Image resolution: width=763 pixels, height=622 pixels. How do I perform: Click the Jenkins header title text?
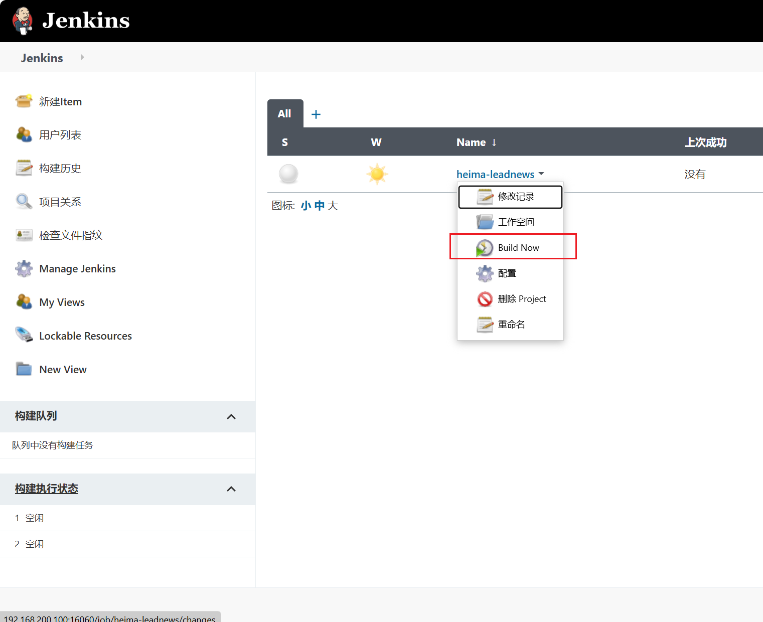[86, 21]
